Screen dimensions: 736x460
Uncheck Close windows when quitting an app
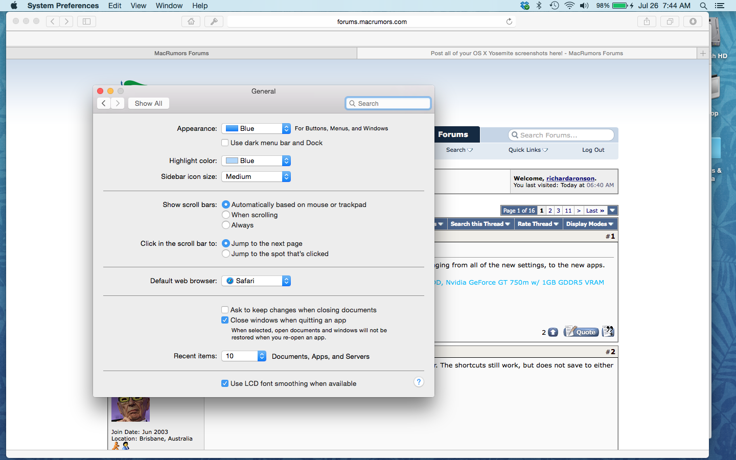click(x=225, y=320)
